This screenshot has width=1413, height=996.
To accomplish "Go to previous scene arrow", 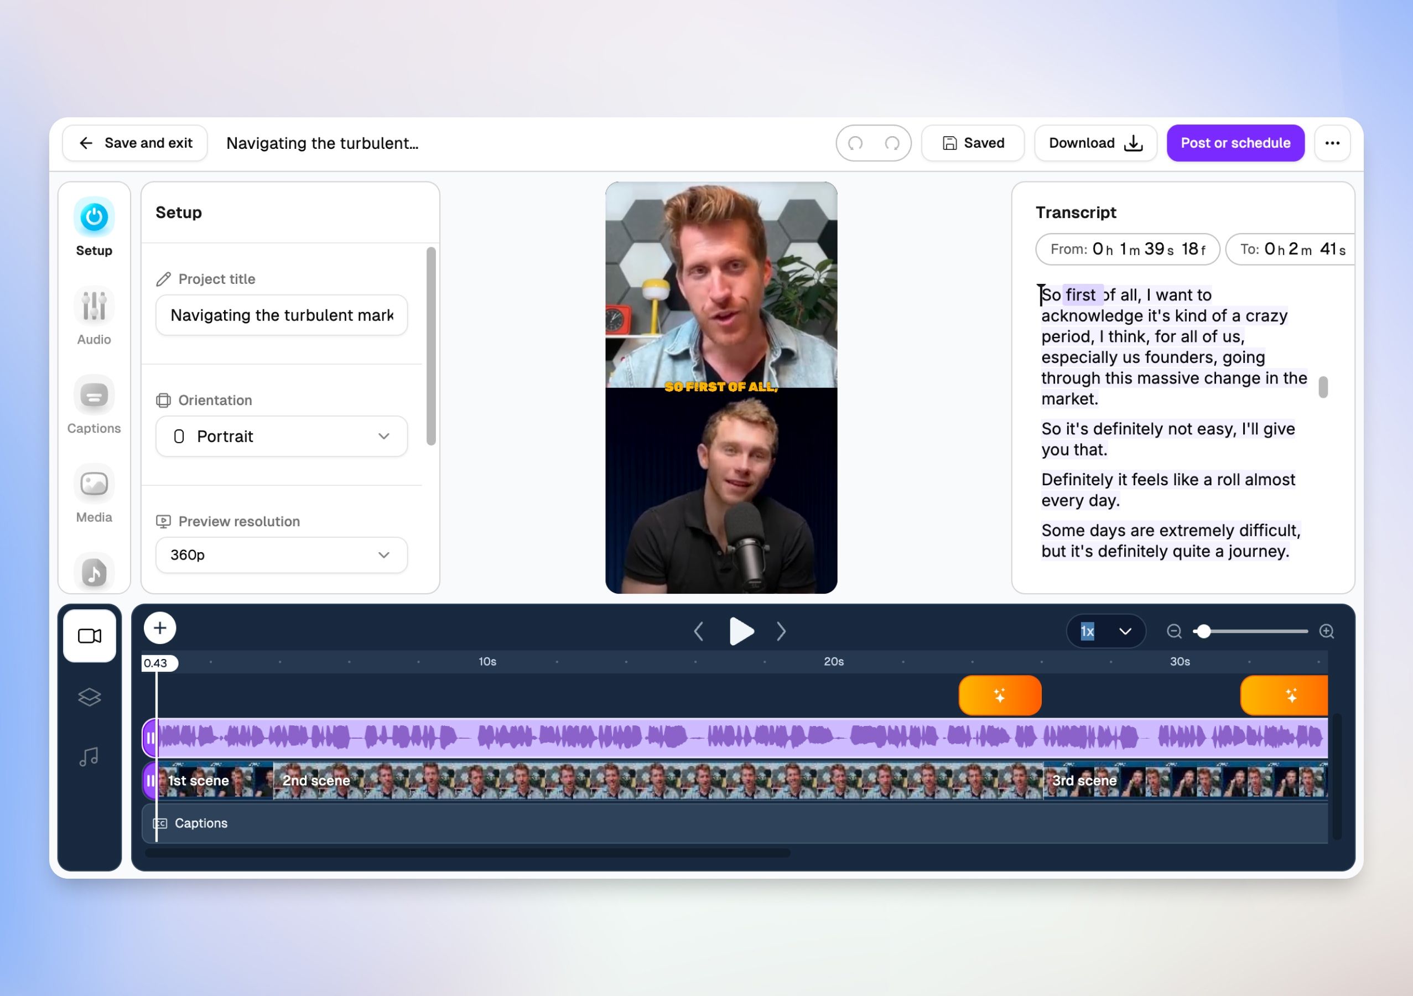I will pos(699,631).
